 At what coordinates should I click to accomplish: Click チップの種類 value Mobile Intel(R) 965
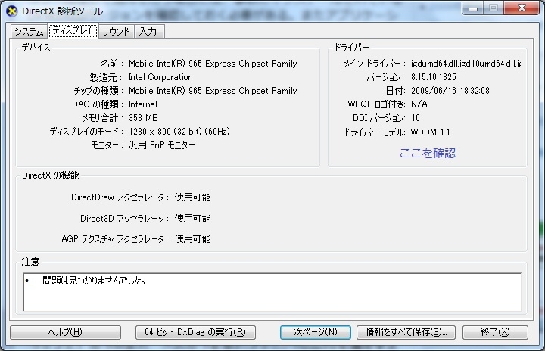coord(213,91)
